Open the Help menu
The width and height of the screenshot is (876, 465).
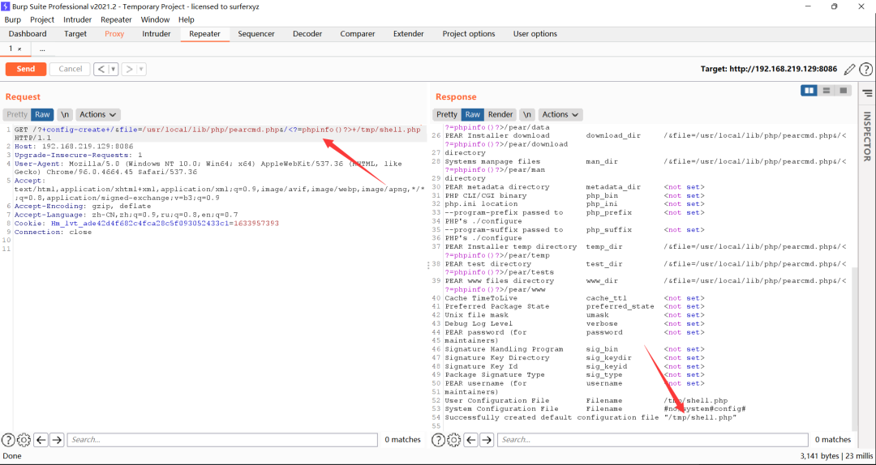point(186,19)
